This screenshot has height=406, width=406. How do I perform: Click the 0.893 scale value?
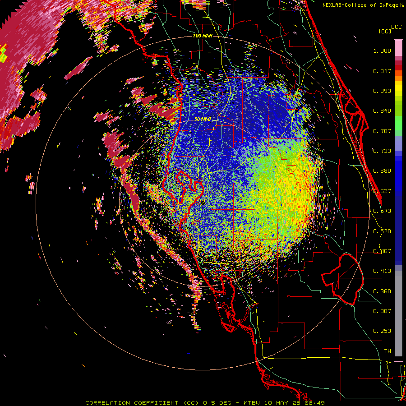382,91
